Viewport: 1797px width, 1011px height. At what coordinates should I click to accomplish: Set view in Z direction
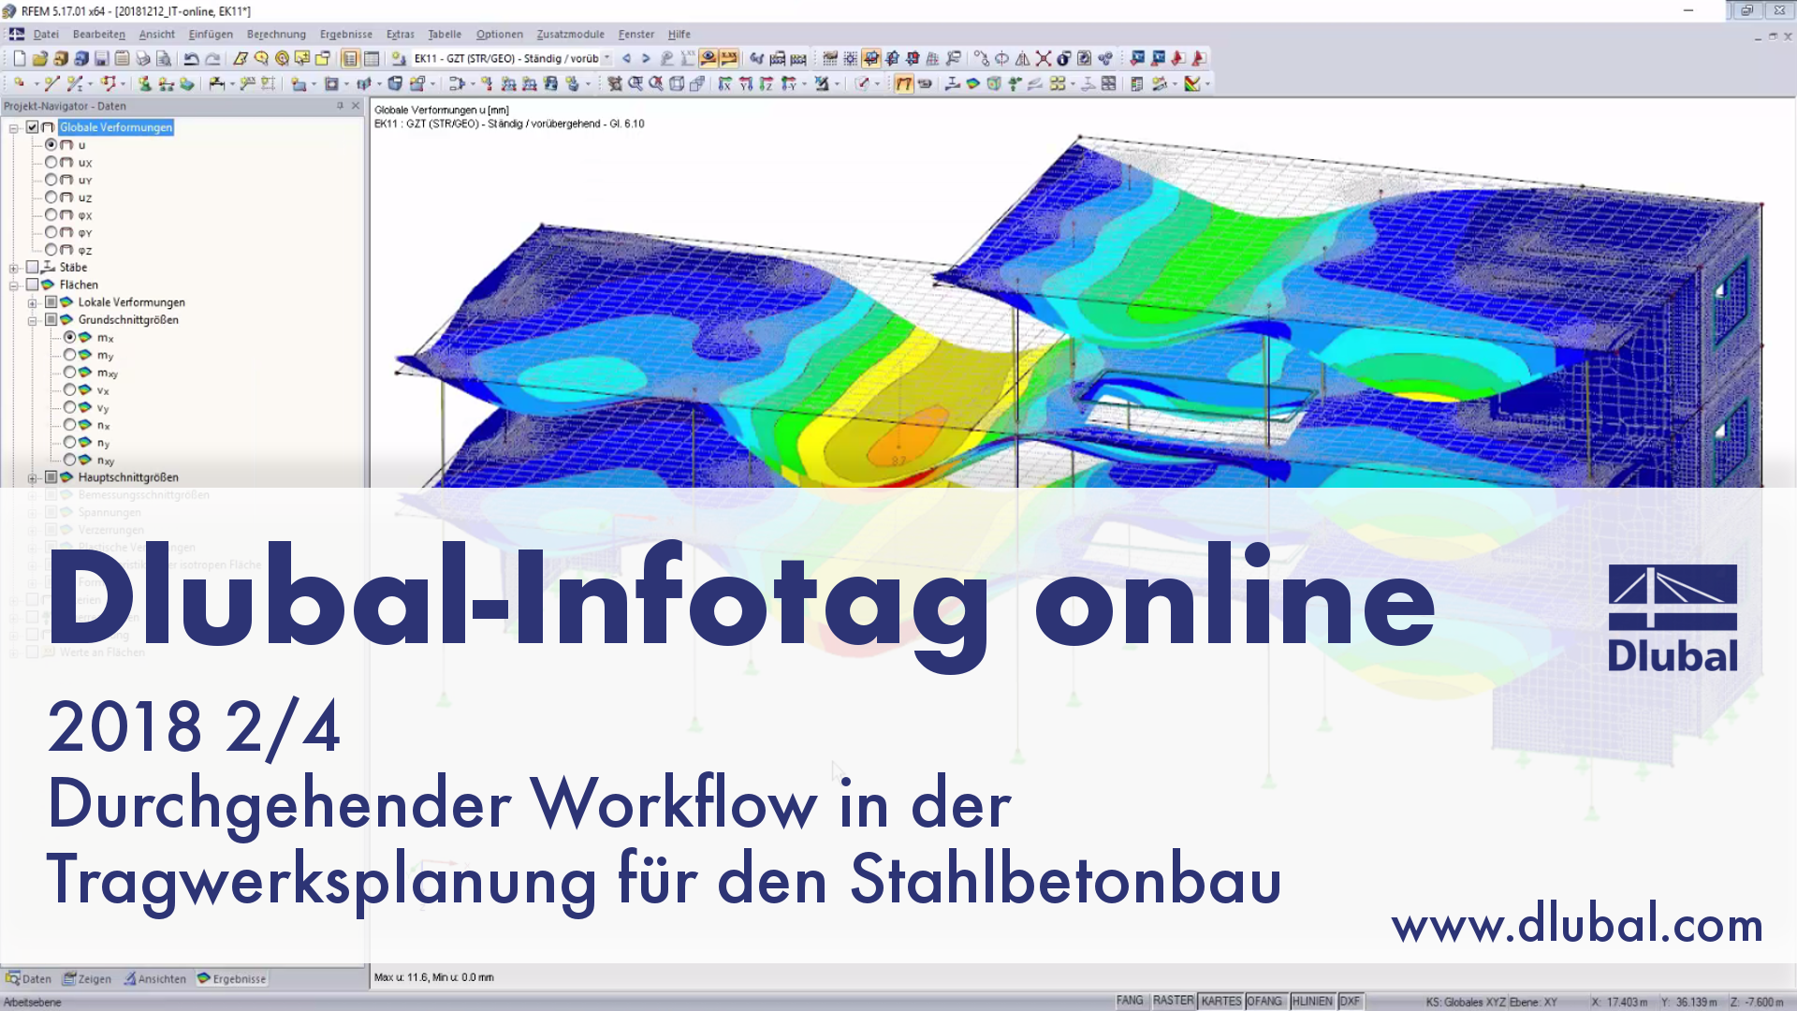pyautogui.click(x=767, y=83)
